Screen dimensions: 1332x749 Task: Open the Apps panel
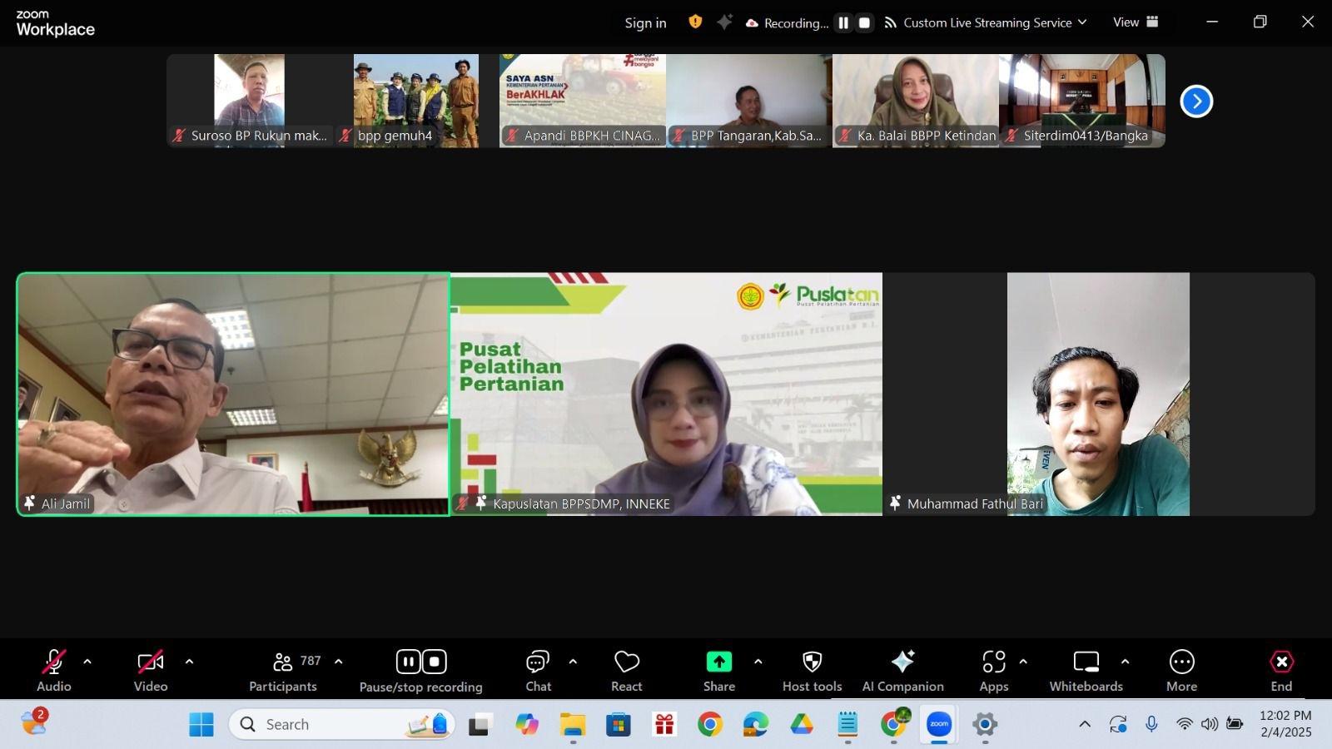point(993,670)
